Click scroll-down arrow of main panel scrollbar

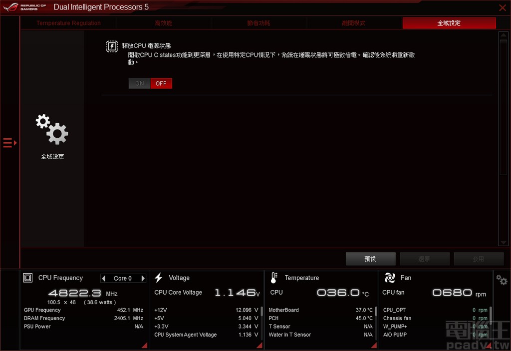pyautogui.click(x=503, y=242)
